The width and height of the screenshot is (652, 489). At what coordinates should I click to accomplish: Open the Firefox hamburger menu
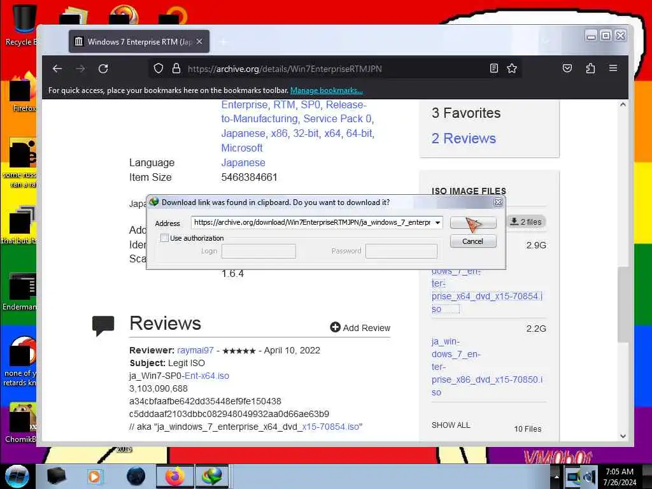[613, 68]
